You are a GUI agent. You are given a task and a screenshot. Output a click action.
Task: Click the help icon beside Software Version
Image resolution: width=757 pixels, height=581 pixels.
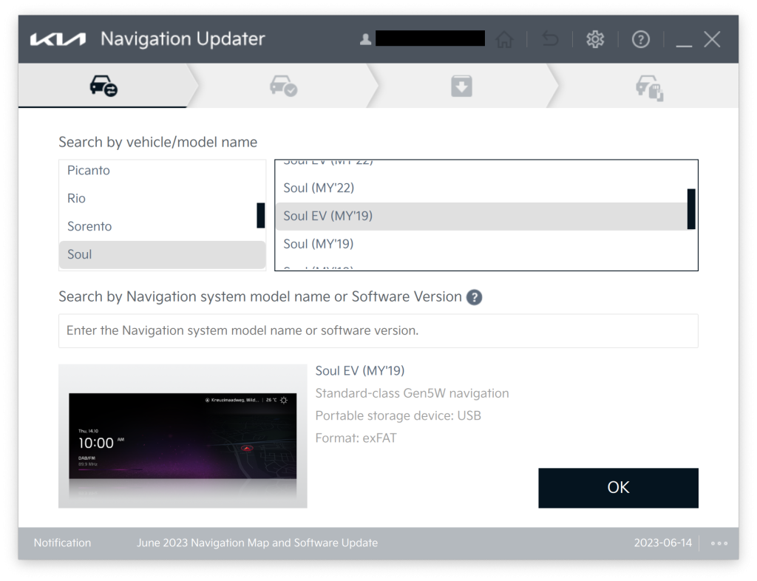[474, 297]
